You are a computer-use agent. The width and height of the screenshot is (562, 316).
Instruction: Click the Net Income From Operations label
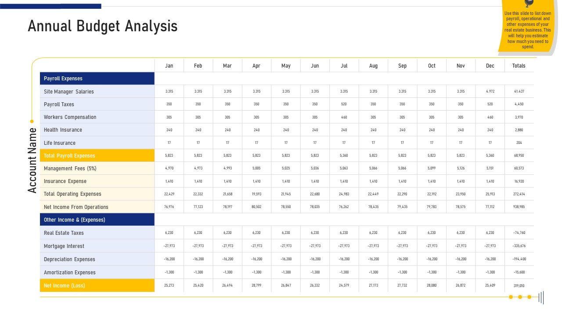[x=76, y=207]
